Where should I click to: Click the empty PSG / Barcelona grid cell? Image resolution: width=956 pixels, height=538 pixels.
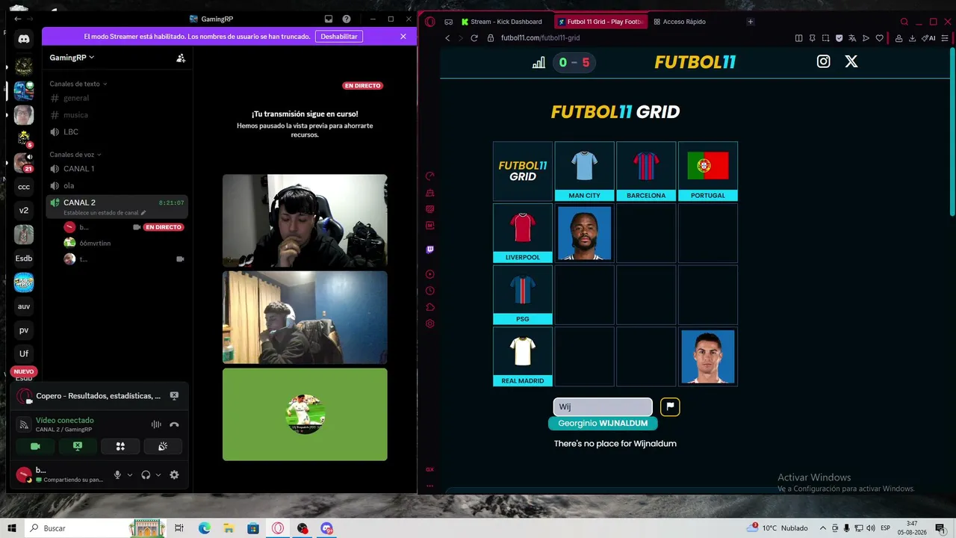point(646,295)
